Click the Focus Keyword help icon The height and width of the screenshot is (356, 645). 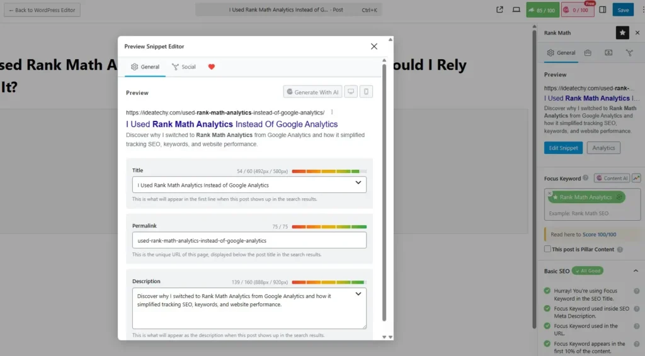(585, 178)
